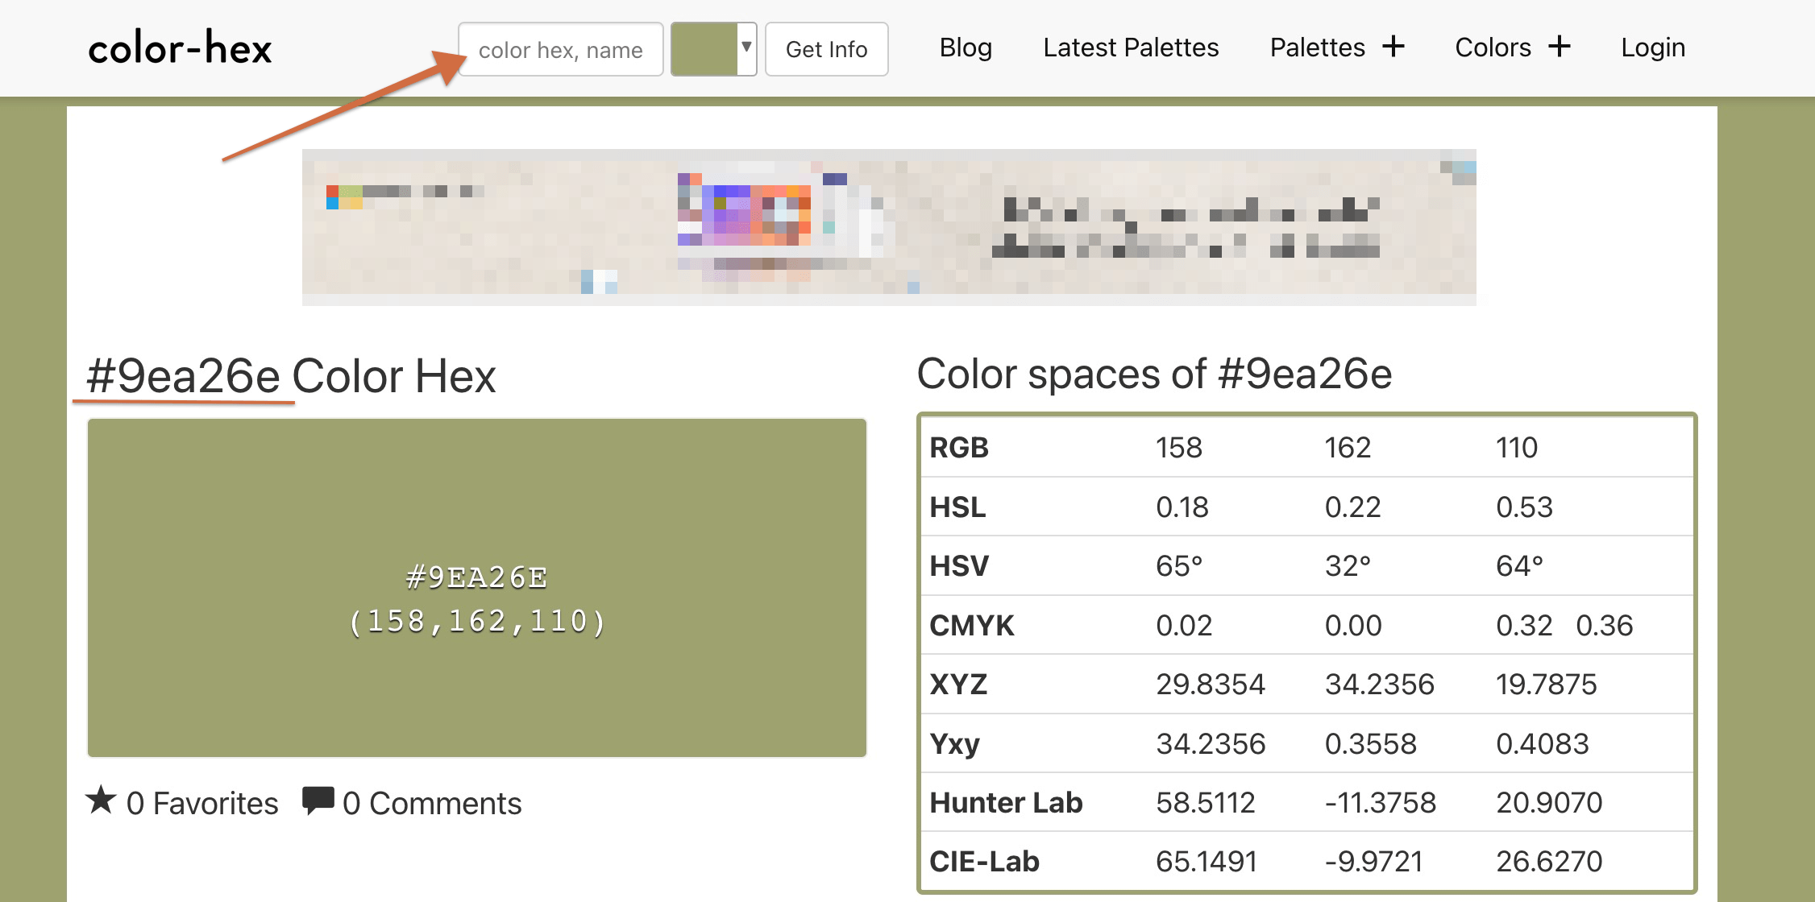Click the 0 Favorites text
The image size is (1815, 902).
202,803
